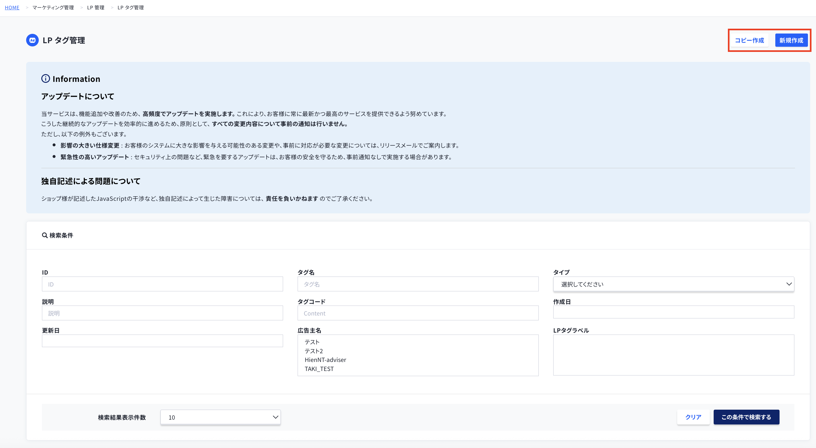Viewport: 816px width, 448px height.
Task: Click the LP 管理 breadcrumb item
Action: click(x=96, y=7)
